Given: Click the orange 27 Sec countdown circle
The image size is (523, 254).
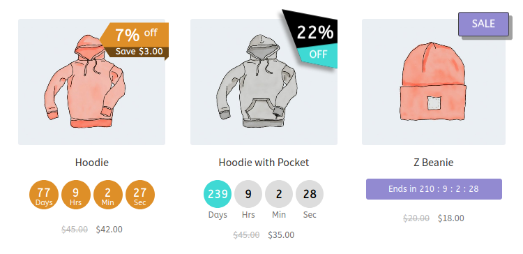Looking at the screenshot, I should [140, 195].
